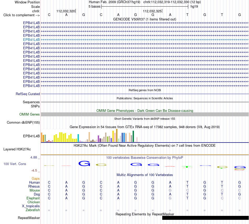Open '100 vertebrates Basewise Conservation by PhyloP' title
The height and width of the screenshot is (224, 249).
pos(144,158)
